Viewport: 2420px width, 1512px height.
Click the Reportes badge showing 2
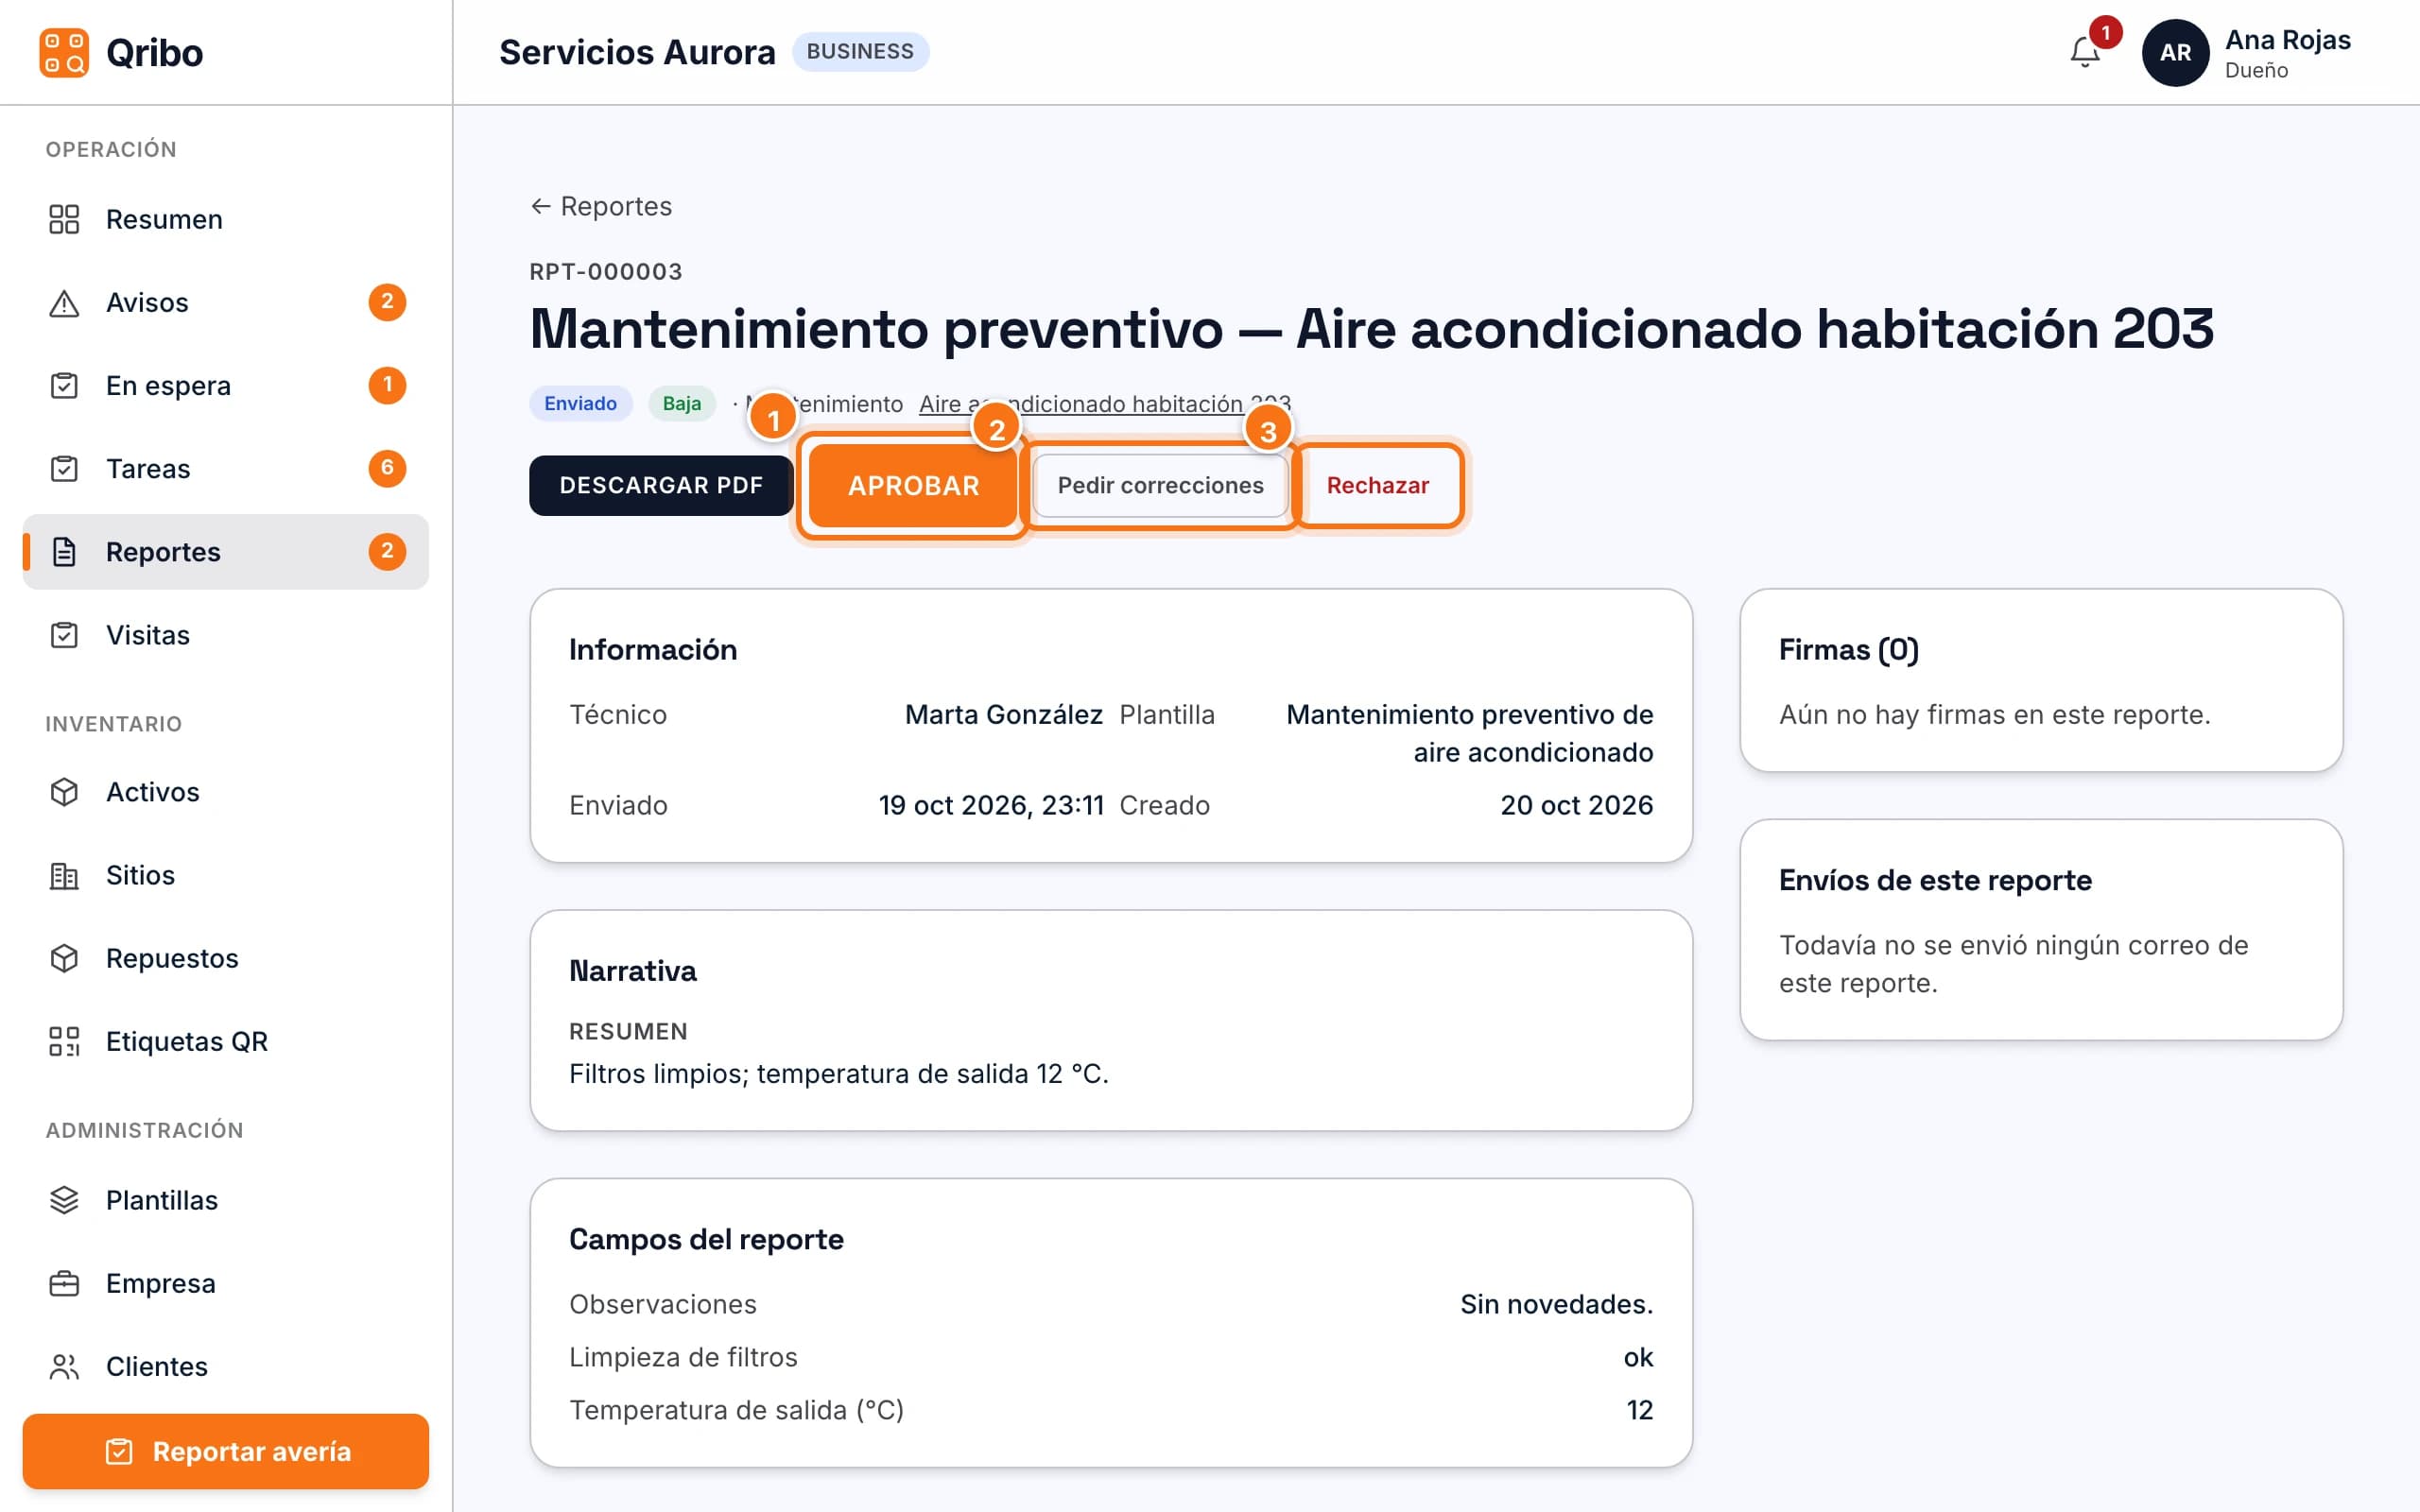[x=387, y=550]
